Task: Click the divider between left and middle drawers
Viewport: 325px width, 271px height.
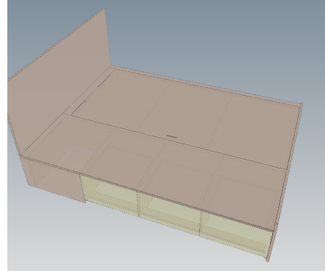Action: [138, 203]
